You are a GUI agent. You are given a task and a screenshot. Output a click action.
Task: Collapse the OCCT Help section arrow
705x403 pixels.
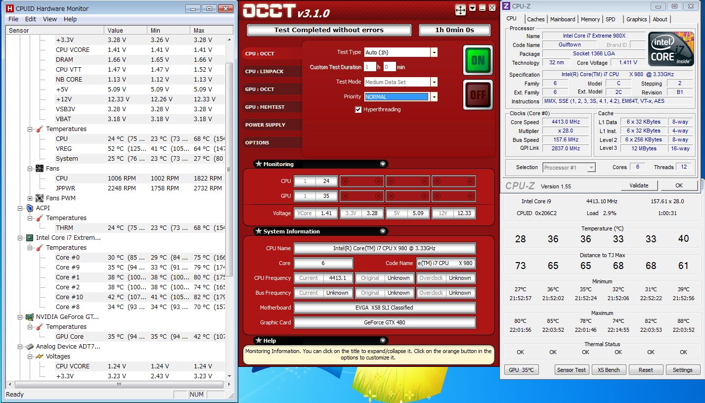click(383, 341)
